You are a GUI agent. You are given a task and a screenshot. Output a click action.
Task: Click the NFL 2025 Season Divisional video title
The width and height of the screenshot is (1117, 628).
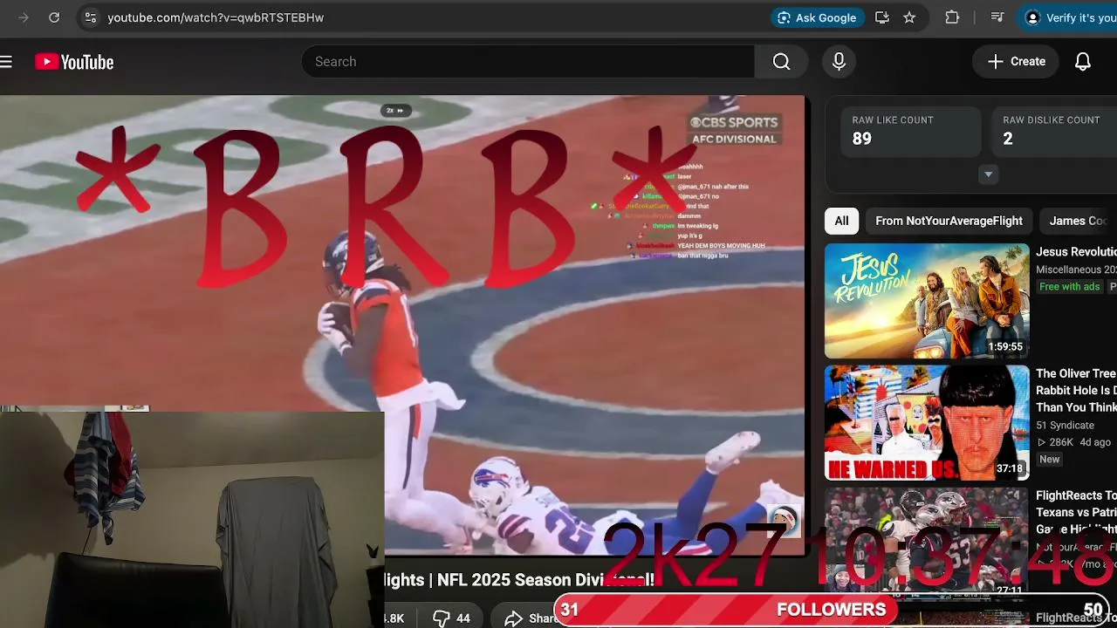tap(519, 580)
